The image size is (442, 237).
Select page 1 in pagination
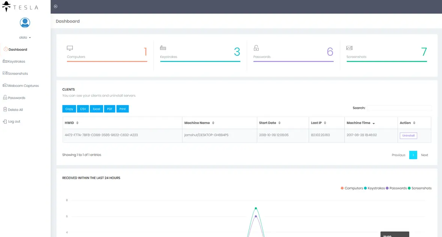[x=413, y=155]
